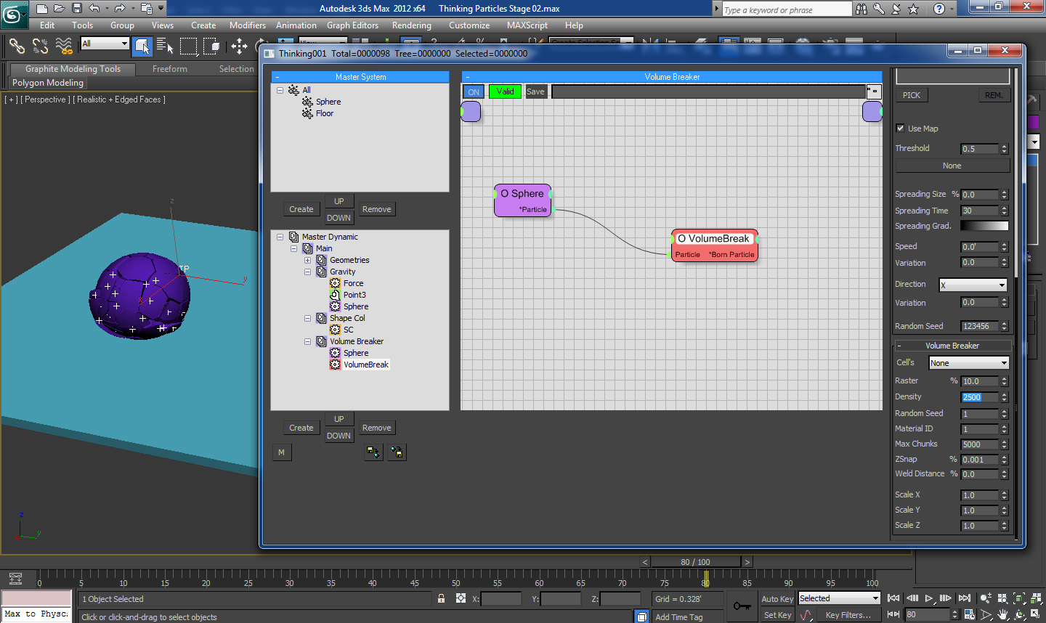1046x623 pixels.
Task: Open the Edit menu
Action: [47, 25]
